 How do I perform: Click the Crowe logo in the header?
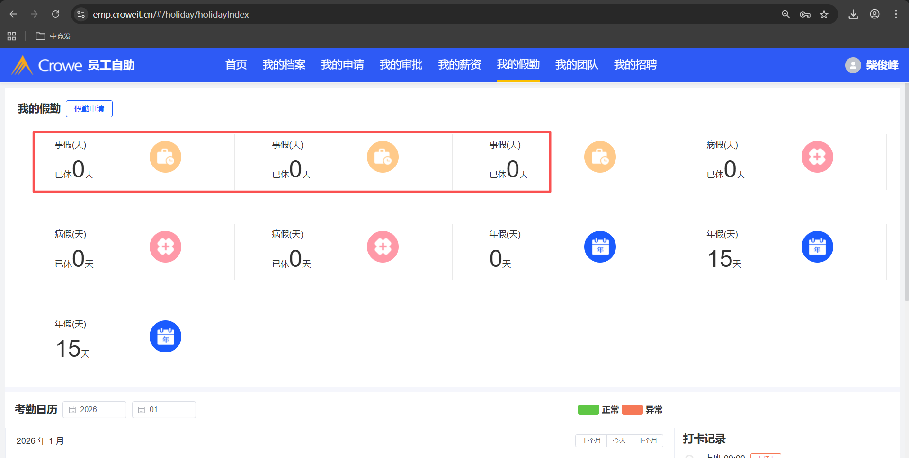click(x=46, y=65)
